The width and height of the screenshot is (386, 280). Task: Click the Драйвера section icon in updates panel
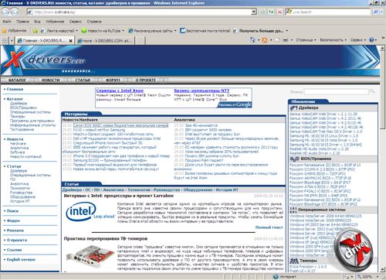tap(293, 108)
